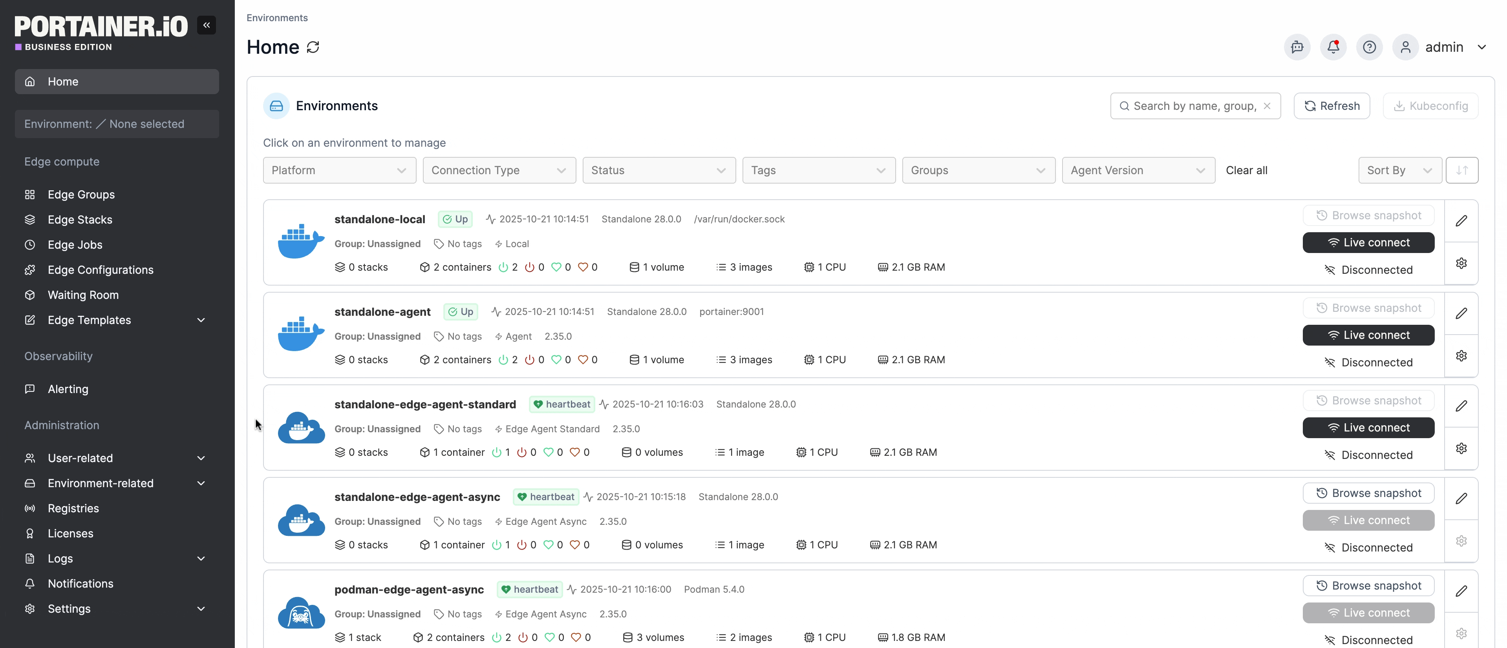Click the Clear all filters link
The image size is (1507, 648).
pos(1246,170)
